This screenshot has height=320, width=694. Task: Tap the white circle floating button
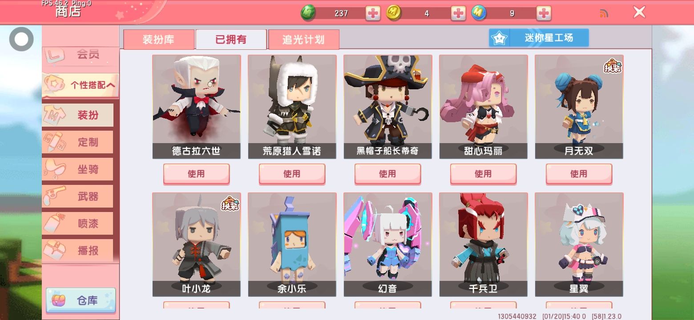pyautogui.click(x=21, y=39)
